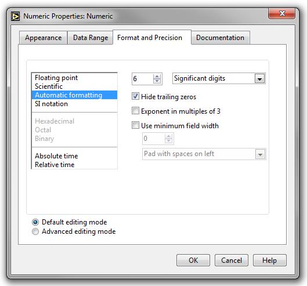This screenshot has width=307, height=286.
Task: Switch to the Appearance tab
Action: [44, 38]
